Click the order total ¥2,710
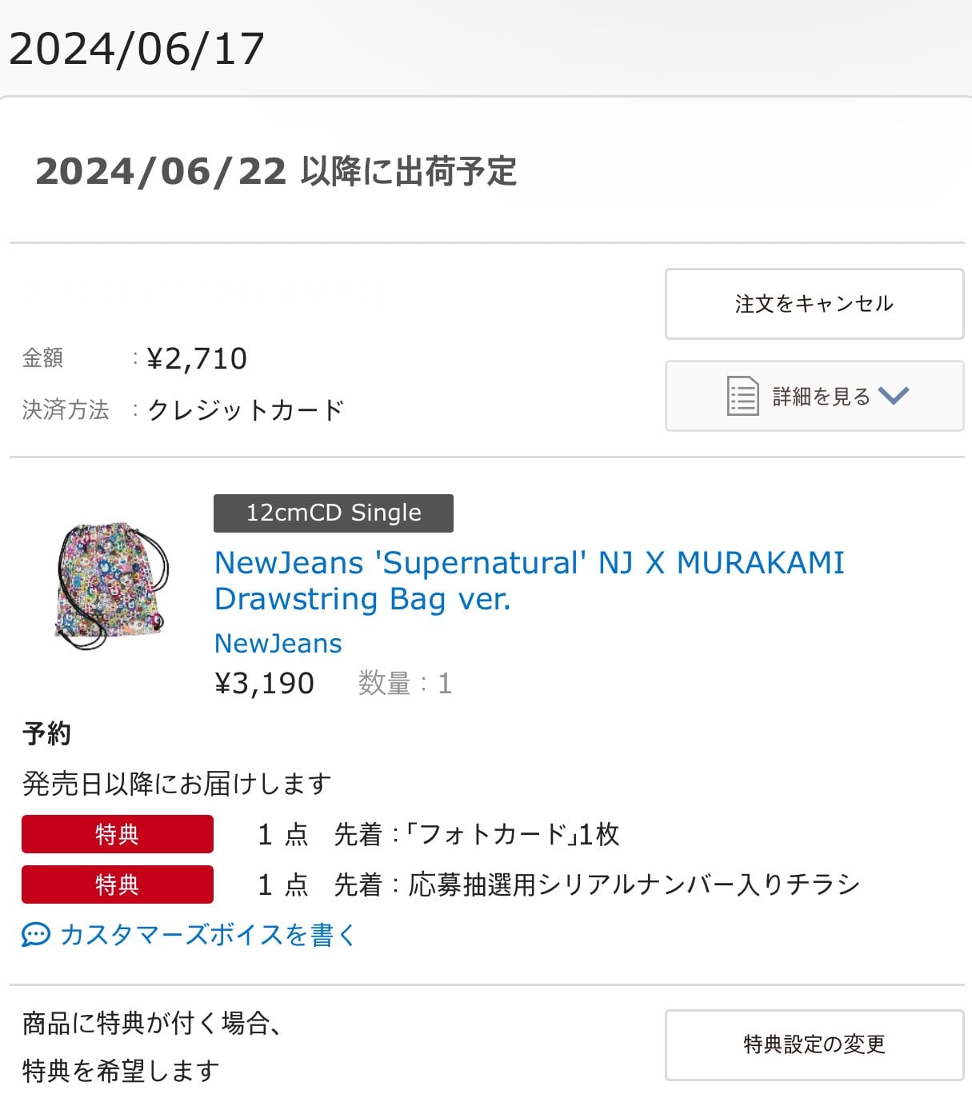Viewport: 972px width, 1094px height. tap(197, 359)
